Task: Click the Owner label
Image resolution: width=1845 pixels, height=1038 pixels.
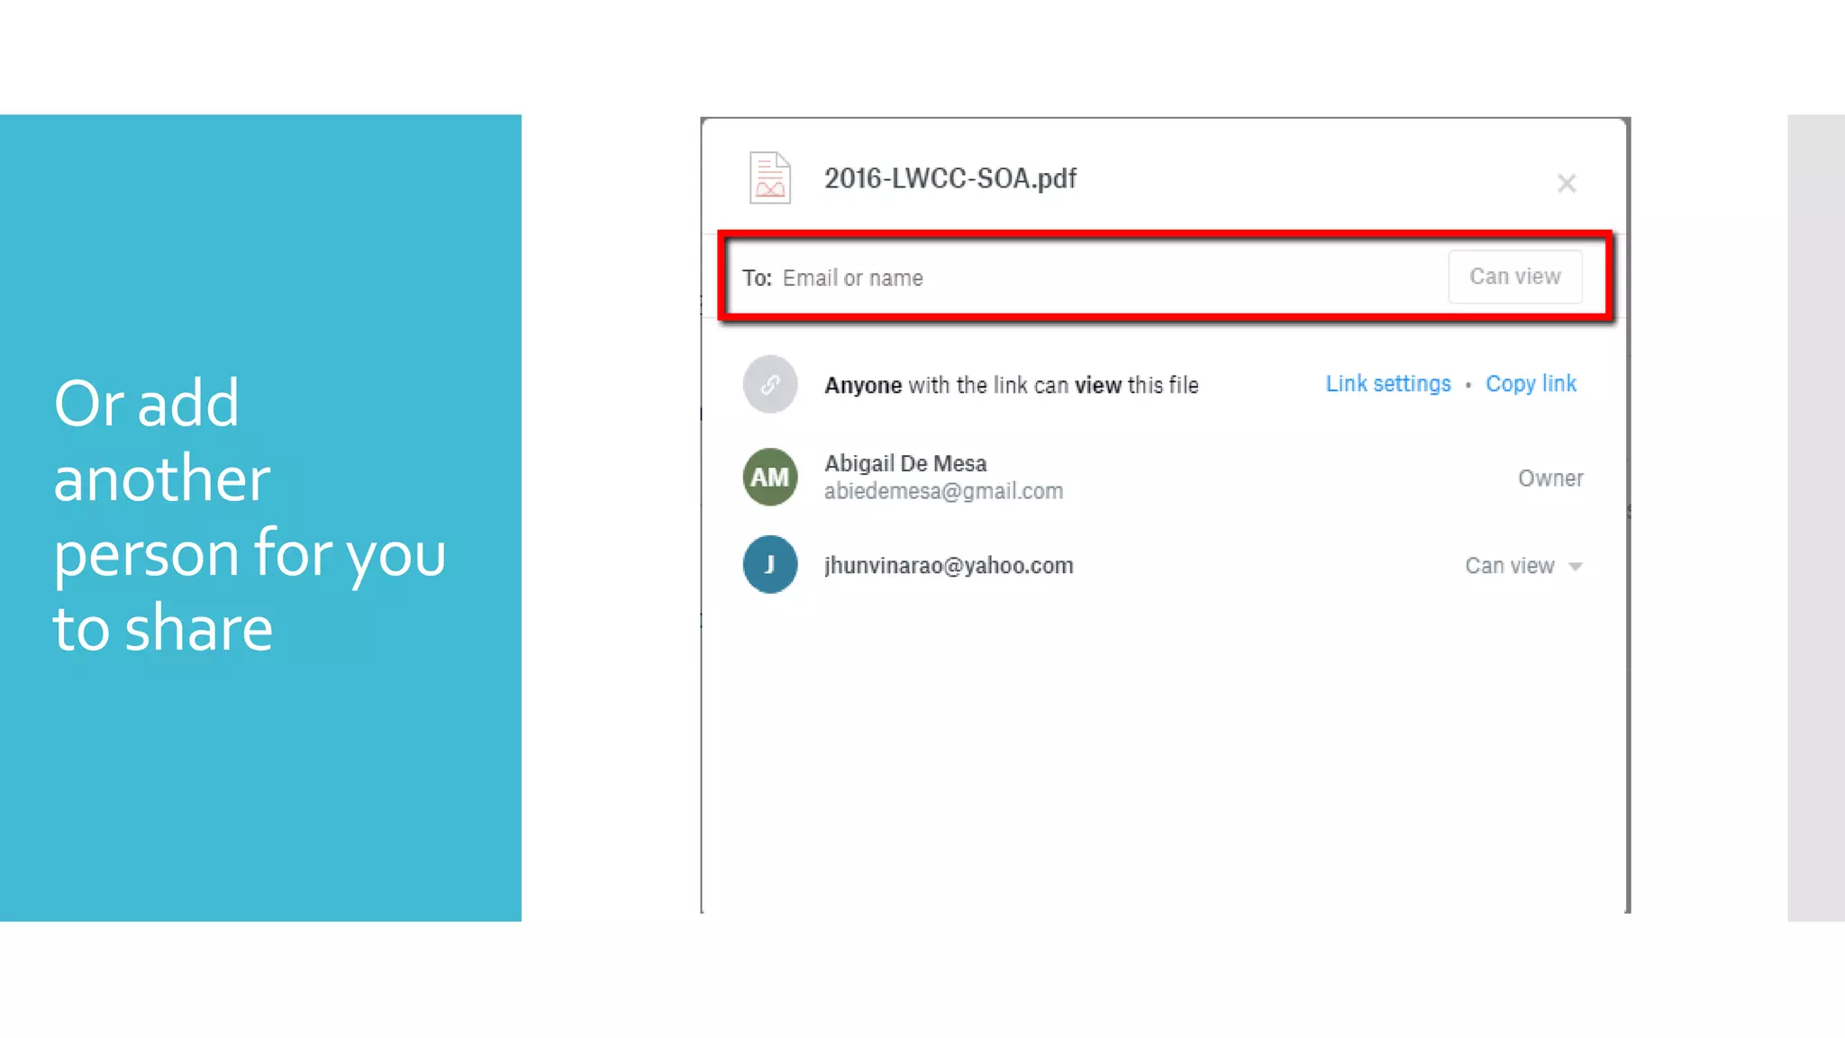Action: (1550, 478)
